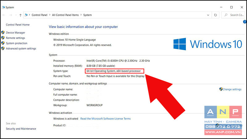Screen dimensions: 247x139
Task: Click the Processor value Intel Core i5-8300H
Action: tap(118, 61)
